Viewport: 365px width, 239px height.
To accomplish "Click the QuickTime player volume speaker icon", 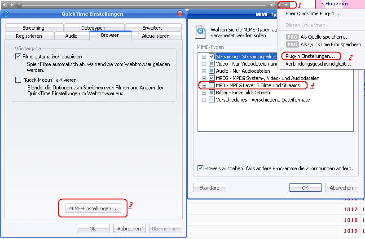I will point(4,4).
